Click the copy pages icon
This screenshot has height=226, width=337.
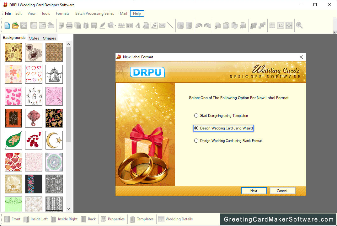pyautogui.click(x=226, y=25)
